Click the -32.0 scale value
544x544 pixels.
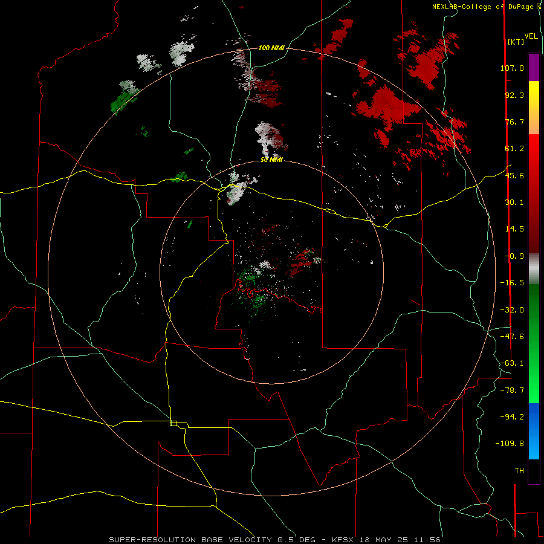(512, 310)
